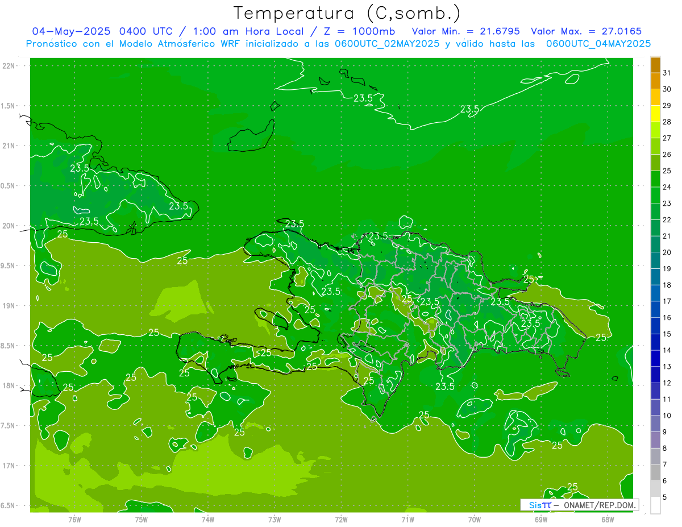Click the 74W longitude axis label
Screen dimensions: 682x527
207,519
